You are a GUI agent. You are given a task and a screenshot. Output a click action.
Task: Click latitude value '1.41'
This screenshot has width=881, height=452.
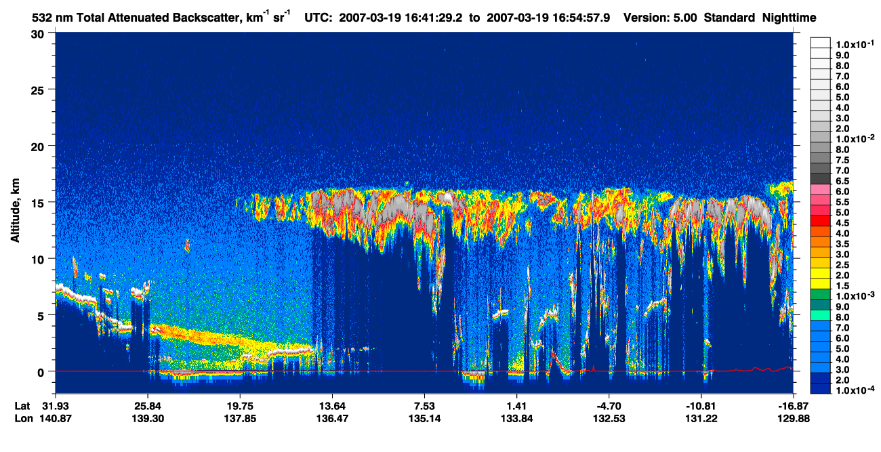coord(516,406)
